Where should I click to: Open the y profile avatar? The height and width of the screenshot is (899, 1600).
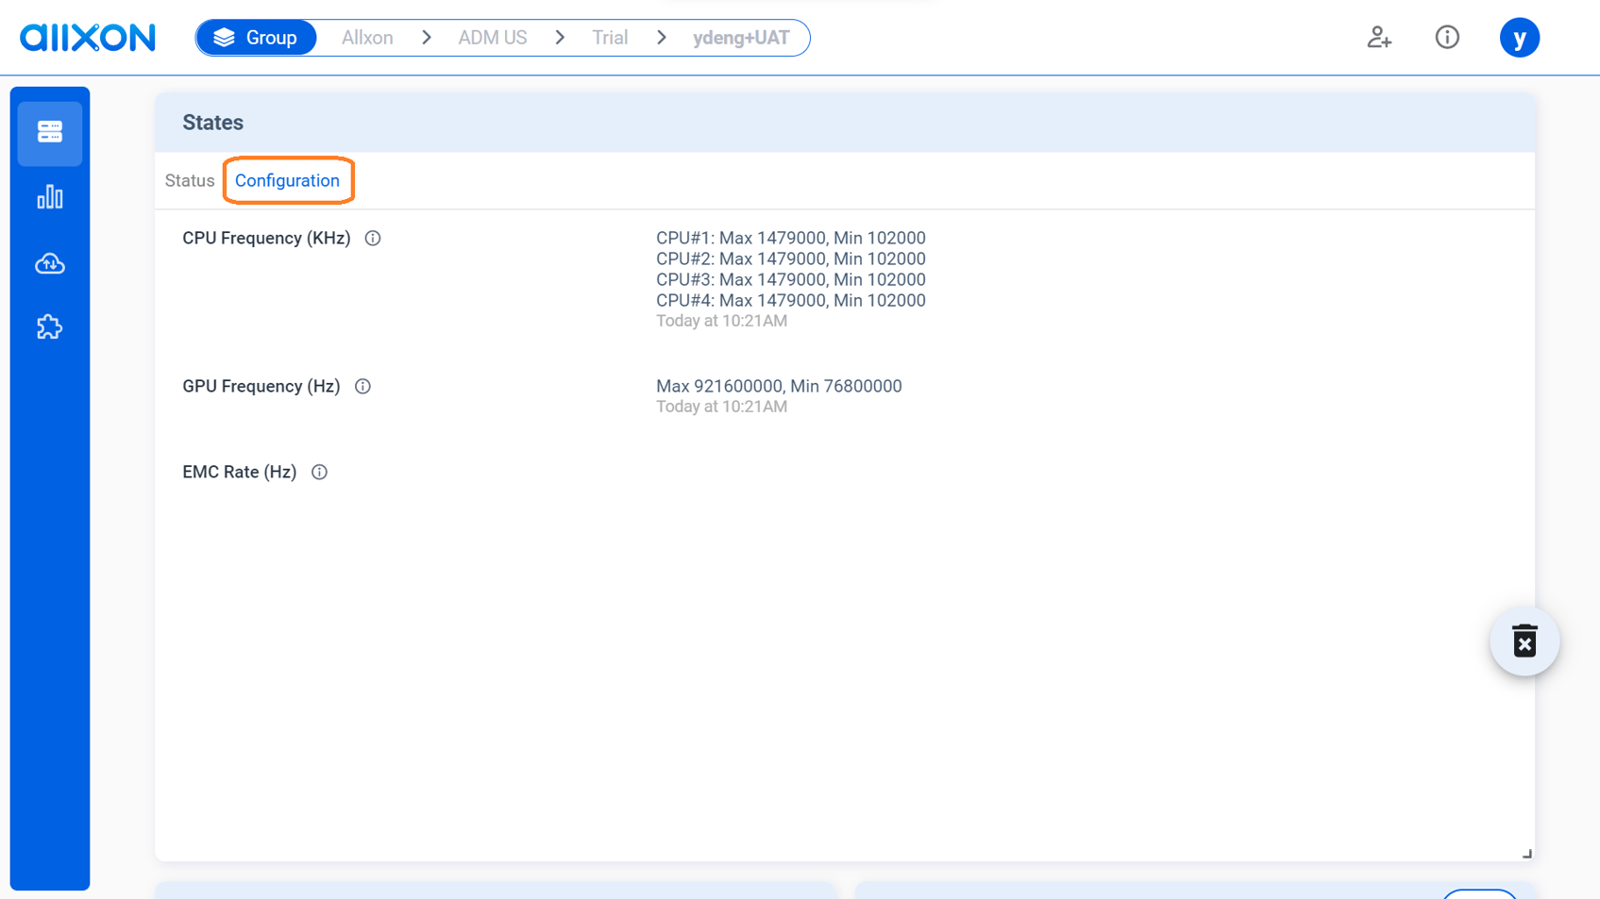point(1520,38)
